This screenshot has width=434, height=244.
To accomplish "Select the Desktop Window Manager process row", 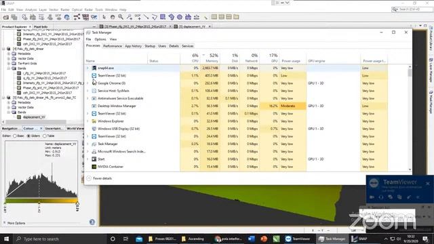I will [x=237, y=106].
